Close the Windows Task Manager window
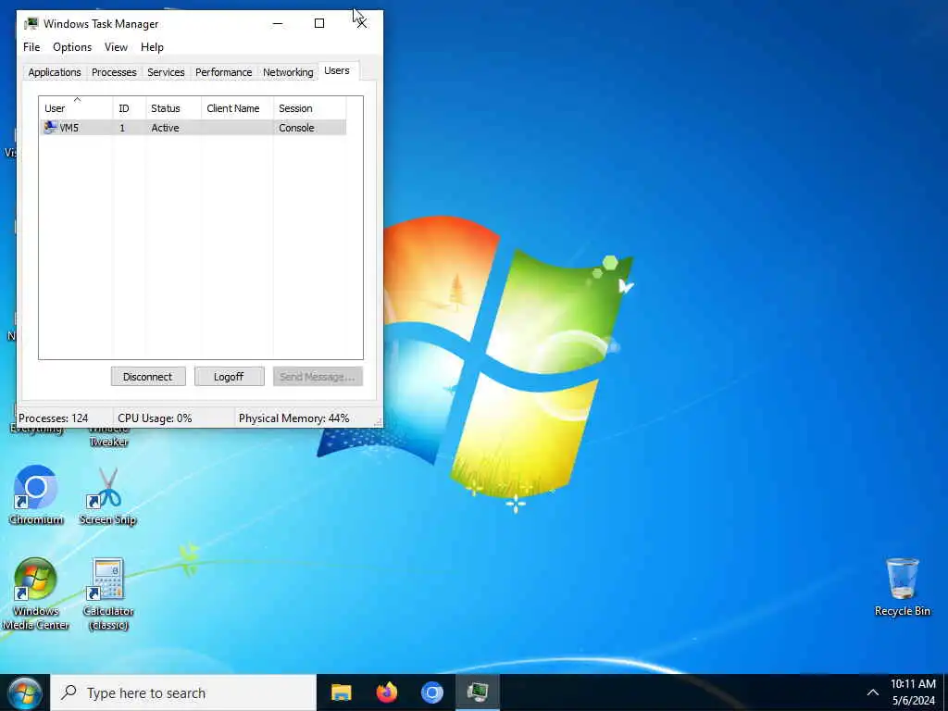The width and height of the screenshot is (948, 711). click(361, 23)
